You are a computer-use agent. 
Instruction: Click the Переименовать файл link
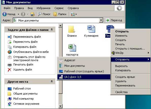pos(27,37)
